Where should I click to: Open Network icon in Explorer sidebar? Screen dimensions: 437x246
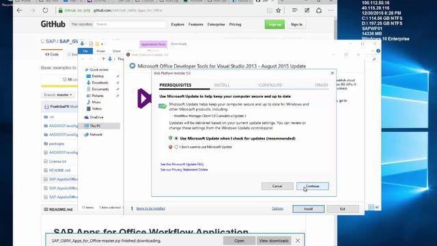coord(87,135)
